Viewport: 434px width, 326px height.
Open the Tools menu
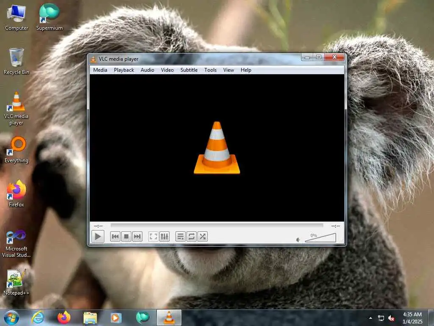[210, 70]
